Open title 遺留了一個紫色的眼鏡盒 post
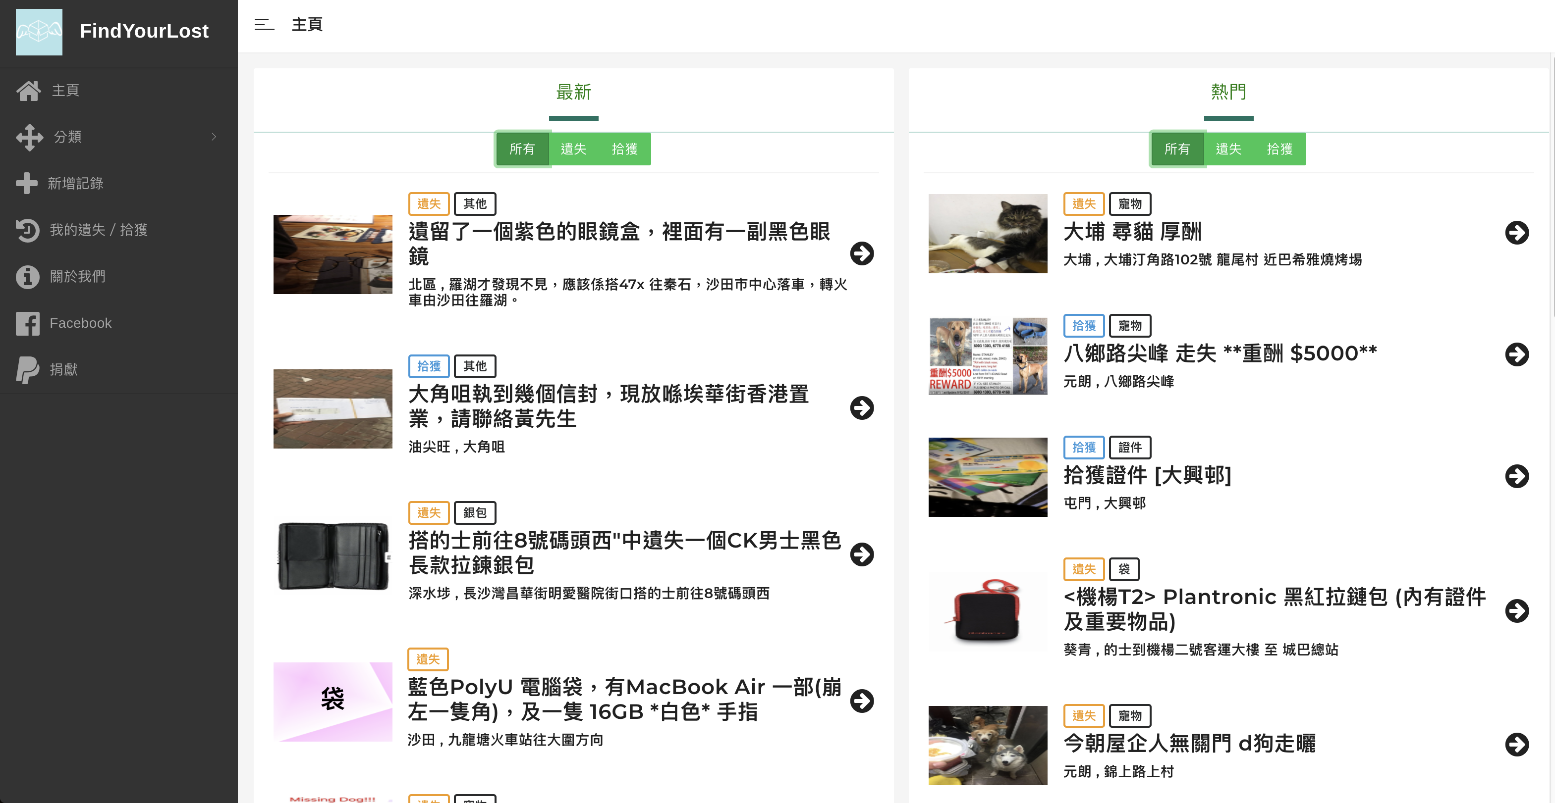The height and width of the screenshot is (803, 1555). click(619, 244)
